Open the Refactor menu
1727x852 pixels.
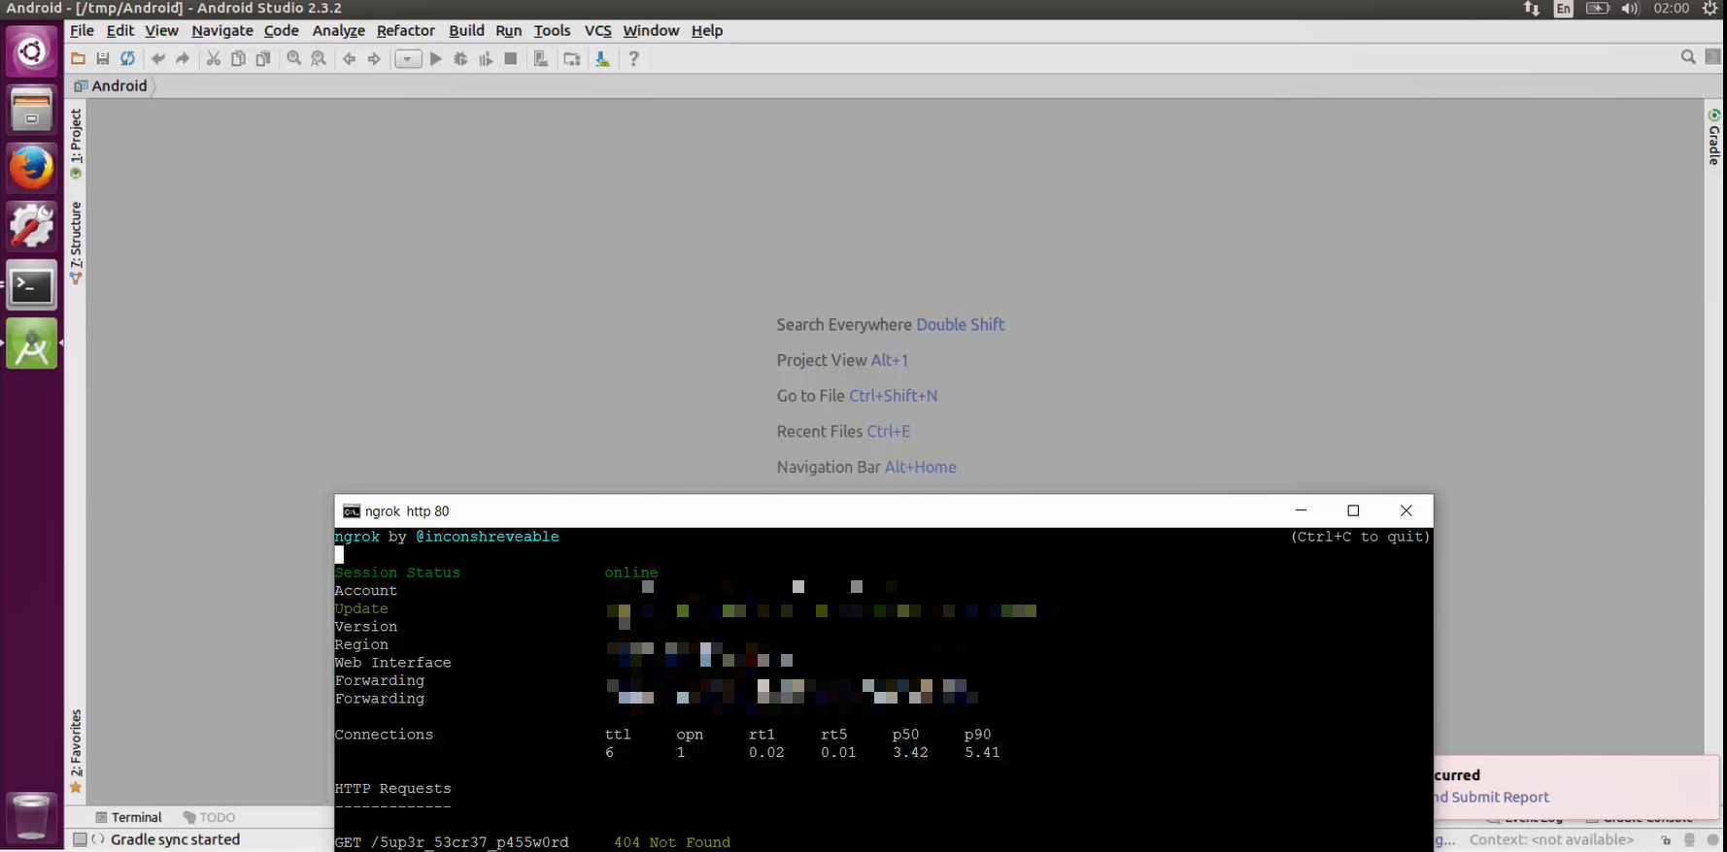pyautogui.click(x=405, y=31)
